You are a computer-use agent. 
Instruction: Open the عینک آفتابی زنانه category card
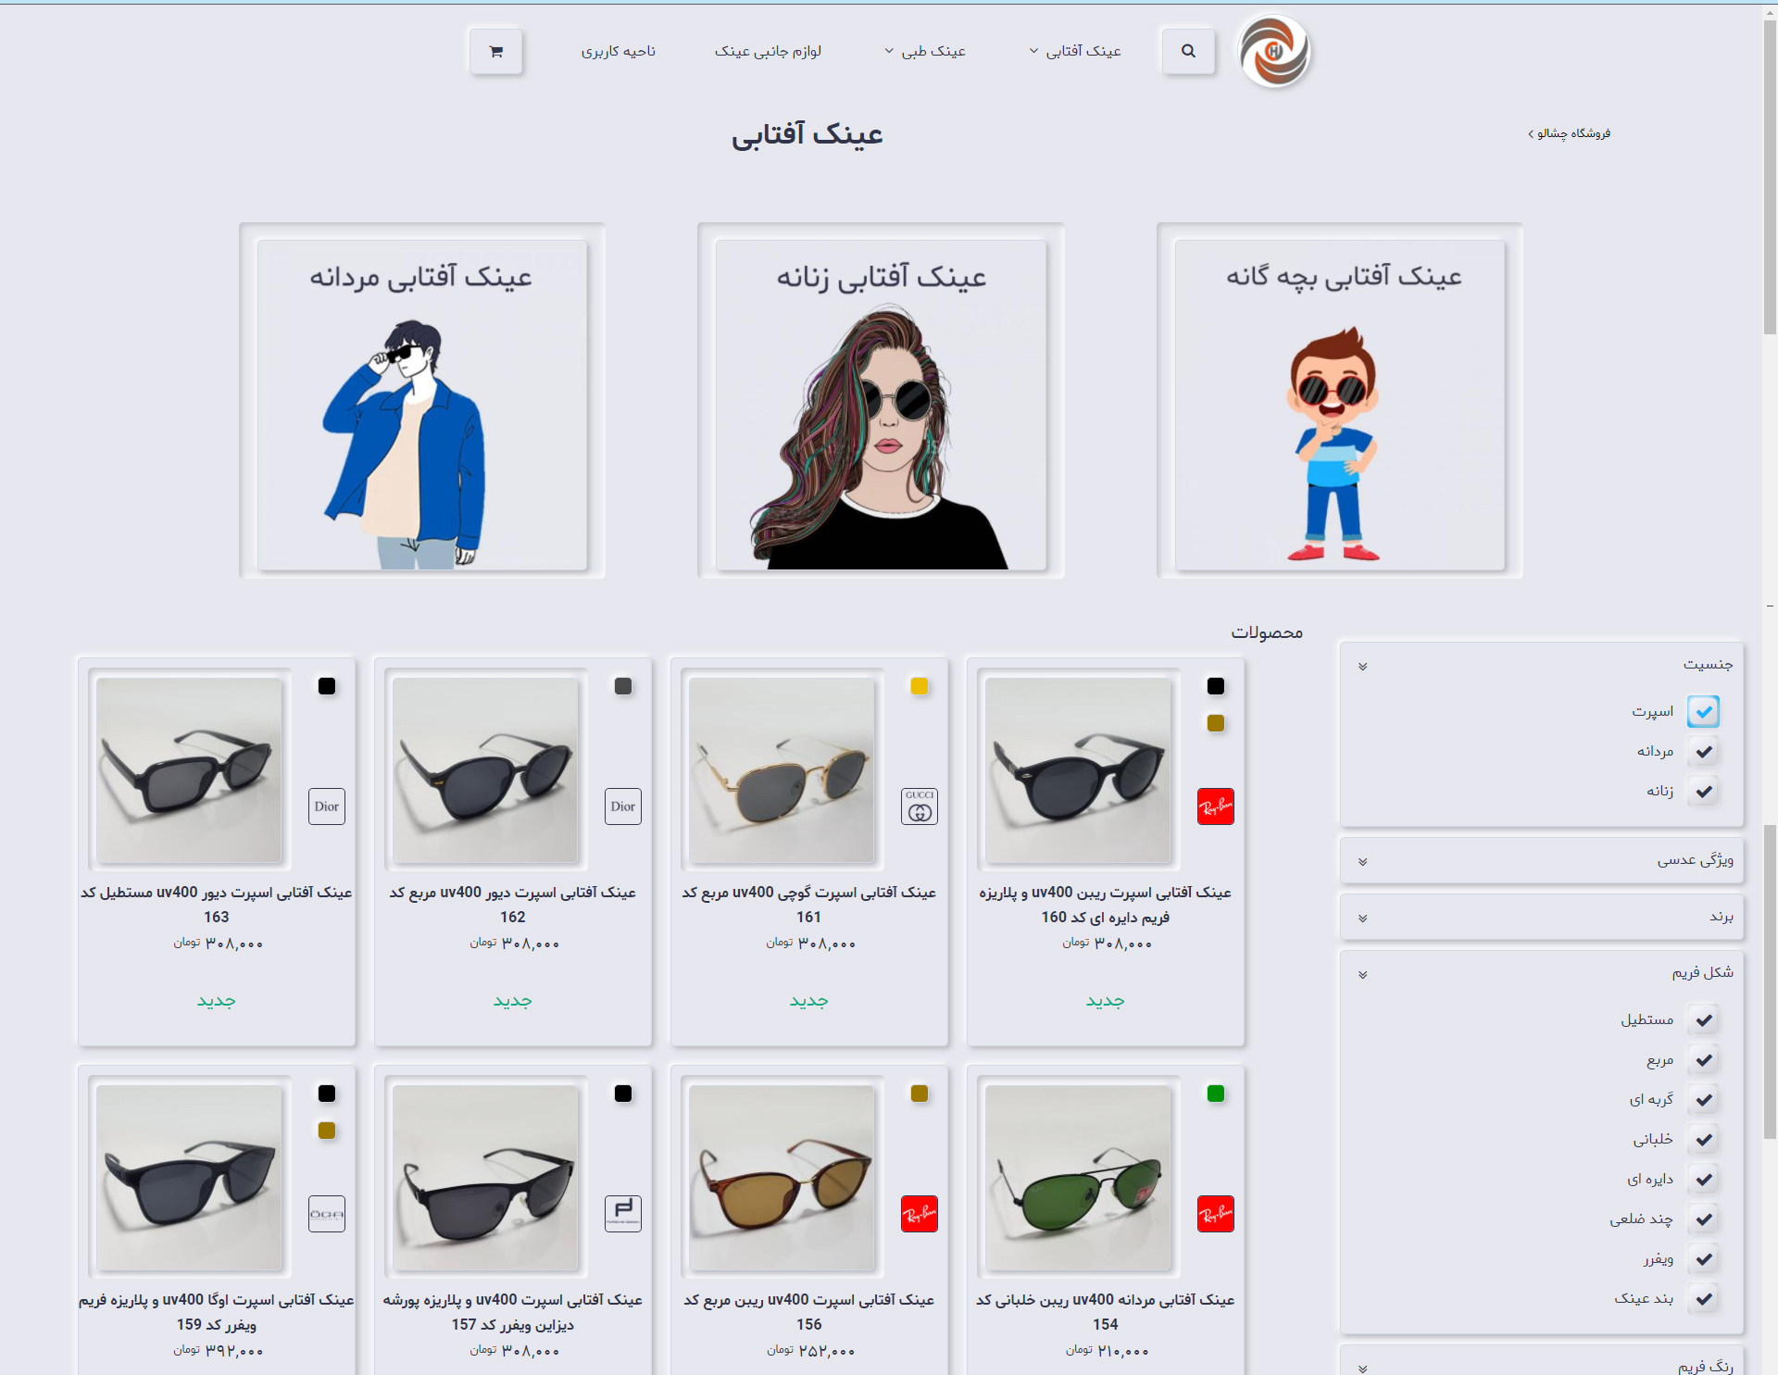881,405
